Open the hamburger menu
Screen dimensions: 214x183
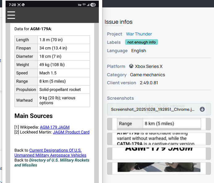[x=11, y=15]
